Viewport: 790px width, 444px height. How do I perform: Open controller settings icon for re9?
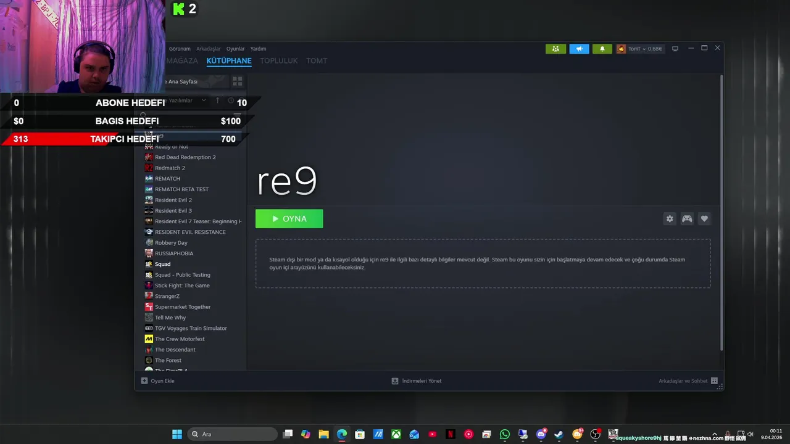pos(687,218)
